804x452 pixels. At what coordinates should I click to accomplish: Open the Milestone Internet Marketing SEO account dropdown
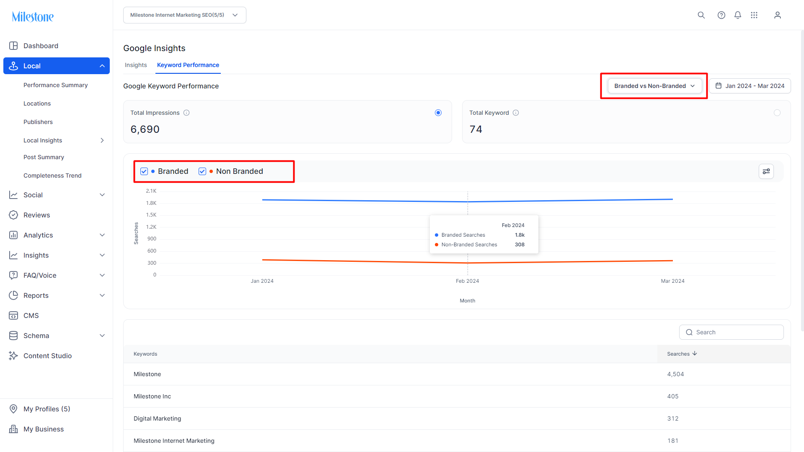[x=184, y=15]
